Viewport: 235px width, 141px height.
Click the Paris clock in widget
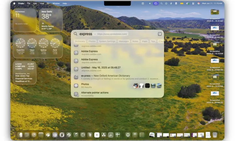point(55,43)
